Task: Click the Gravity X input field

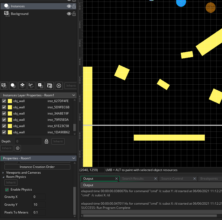Action: [39, 197]
